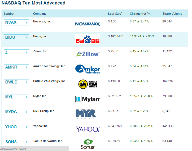Click the $ 4.30 last sale price
This screenshot has height=151, width=192.
112,21
